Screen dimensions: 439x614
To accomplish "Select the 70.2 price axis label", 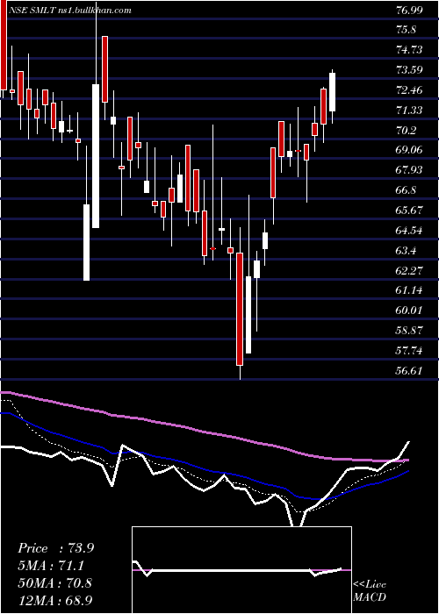I will click(x=407, y=131).
